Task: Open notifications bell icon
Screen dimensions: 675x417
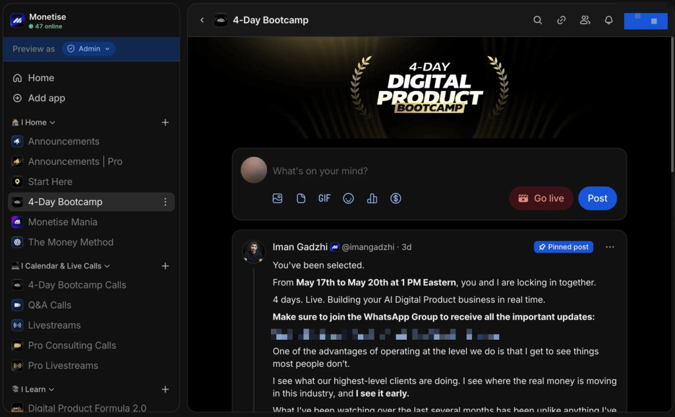Action: [608, 20]
